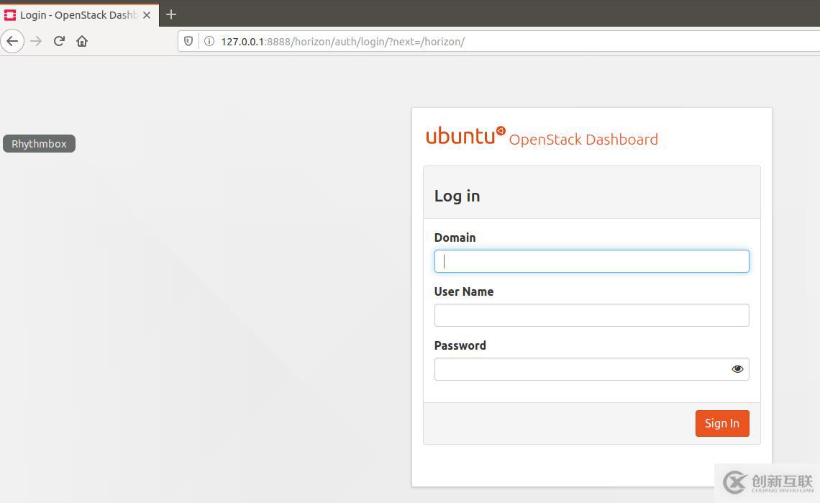Click the Back navigation arrow
820x503 pixels.
pyautogui.click(x=12, y=41)
